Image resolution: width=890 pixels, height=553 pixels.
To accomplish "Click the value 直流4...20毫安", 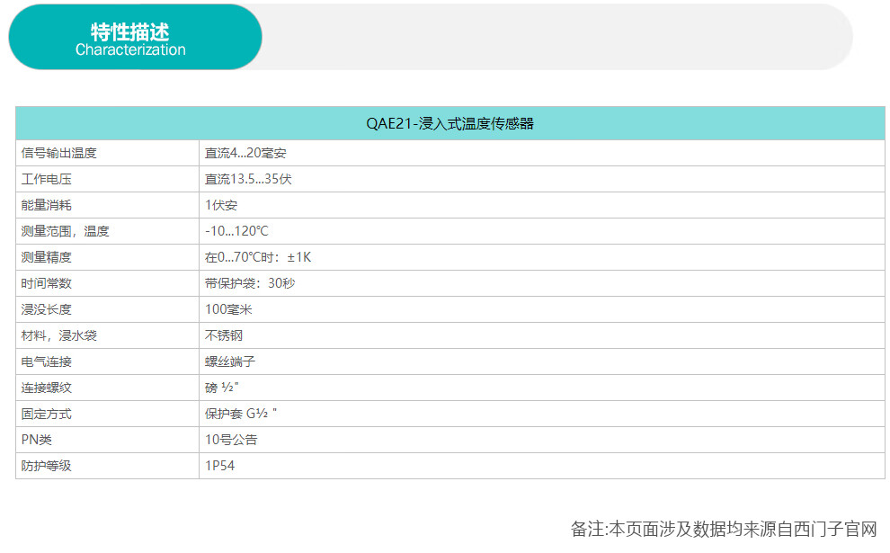I will click(245, 153).
